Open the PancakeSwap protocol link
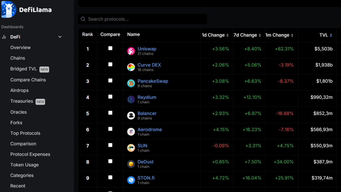This screenshot has height=192, width=341. [153, 81]
